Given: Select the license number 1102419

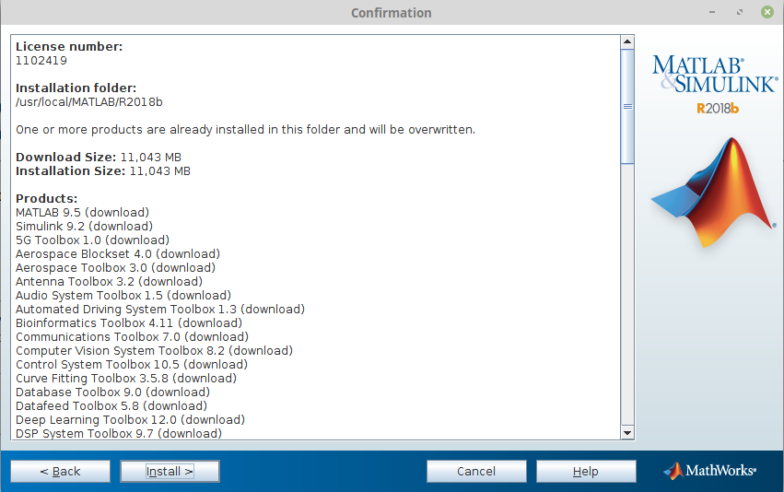Looking at the screenshot, I should [41, 61].
